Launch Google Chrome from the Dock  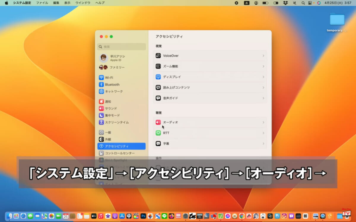[242, 216]
